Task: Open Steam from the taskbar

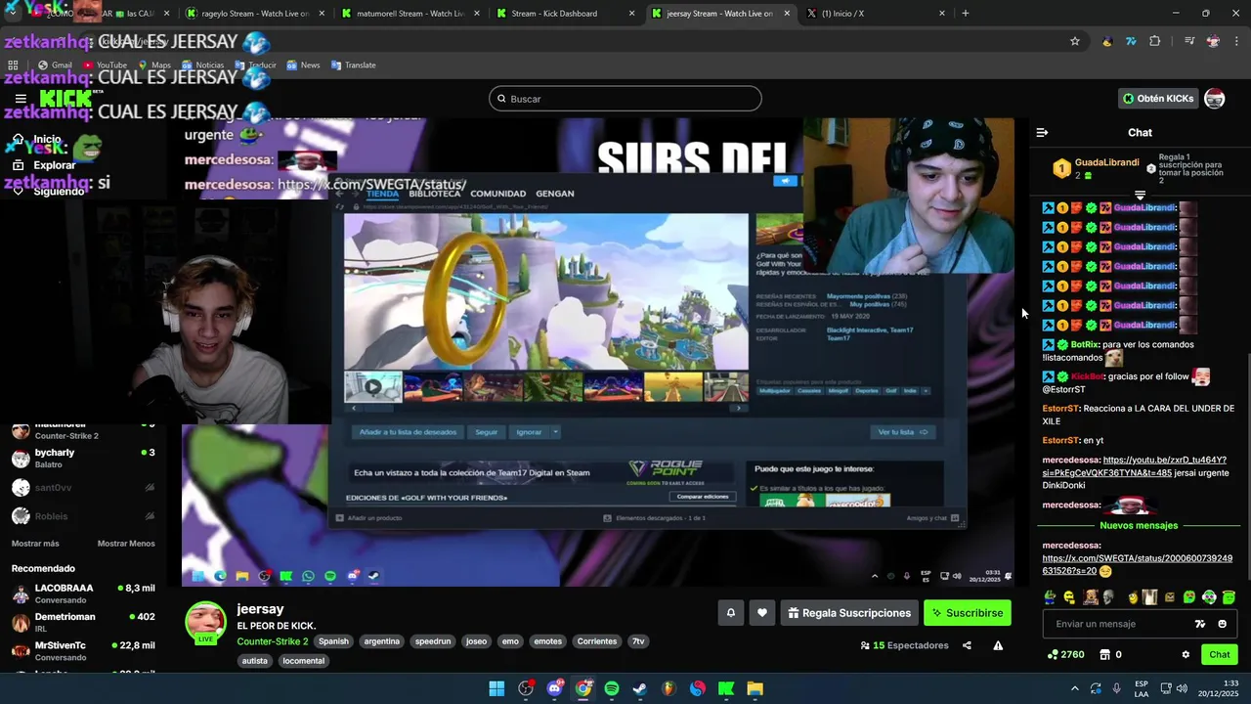Action: click(x=640, y=688)
